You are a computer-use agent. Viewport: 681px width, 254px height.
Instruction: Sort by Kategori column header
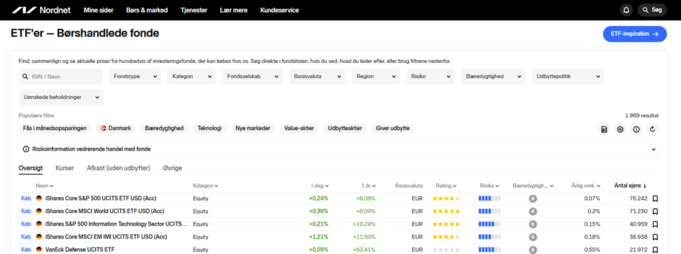click(x=205, y=186)
